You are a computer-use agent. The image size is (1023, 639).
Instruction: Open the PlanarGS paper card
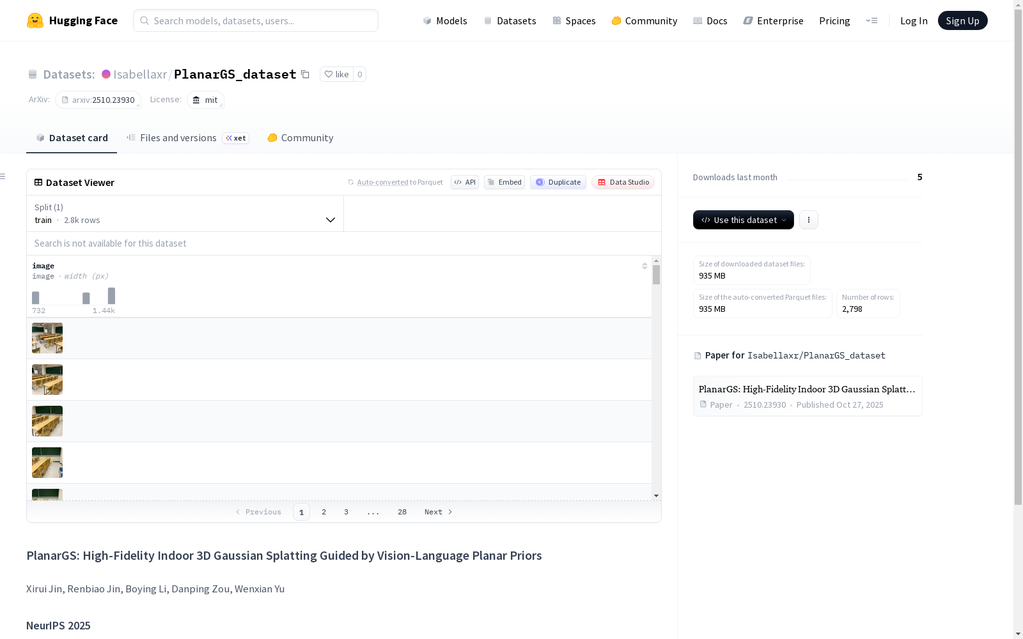tap(808, 396)
